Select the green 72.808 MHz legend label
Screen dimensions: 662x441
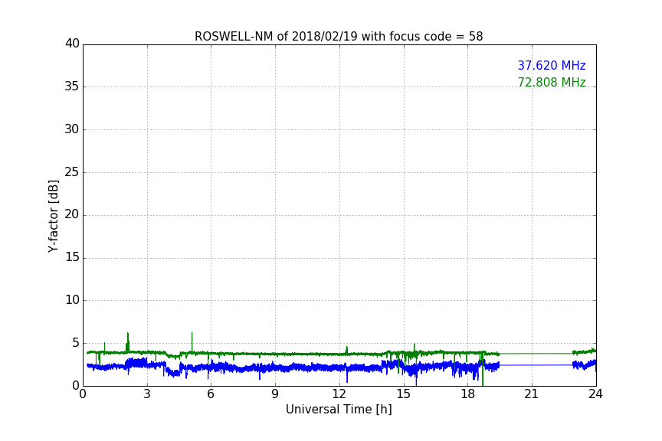click(552, 82)
